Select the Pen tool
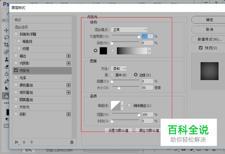The width and height of the screenshot is (225, 154). point(7,81)
